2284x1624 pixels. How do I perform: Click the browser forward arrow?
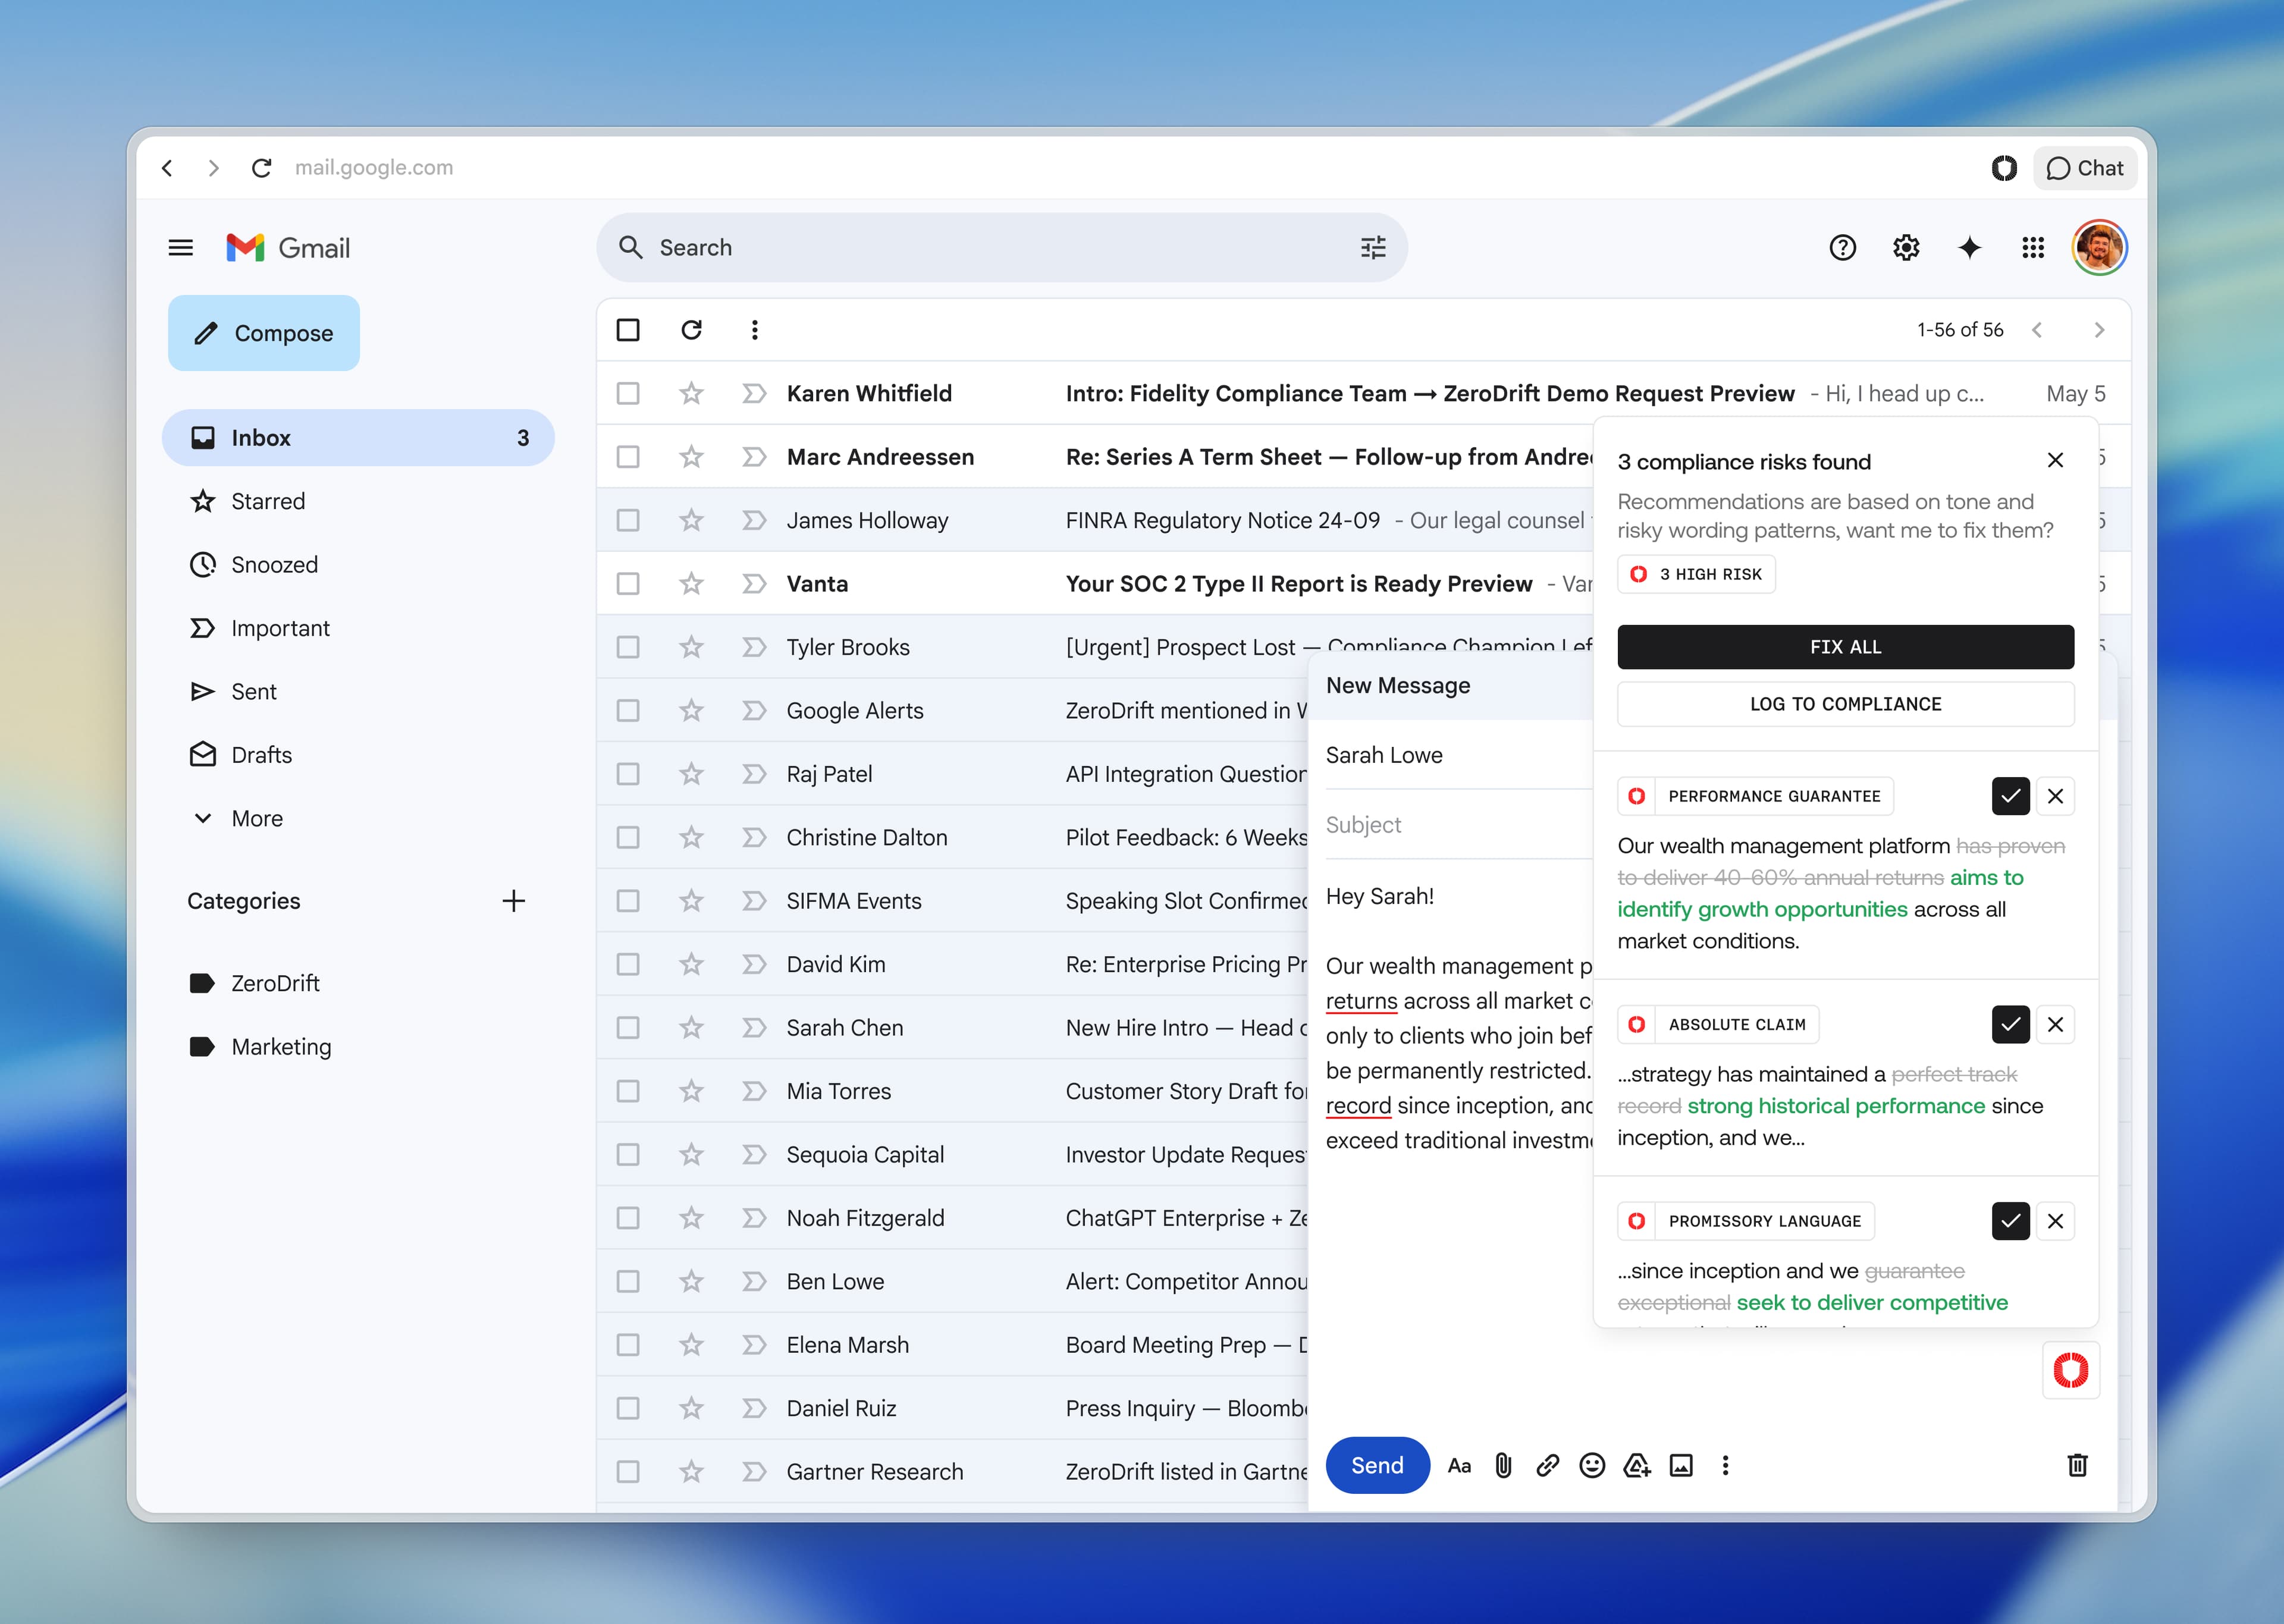click(x=213, y=168)
